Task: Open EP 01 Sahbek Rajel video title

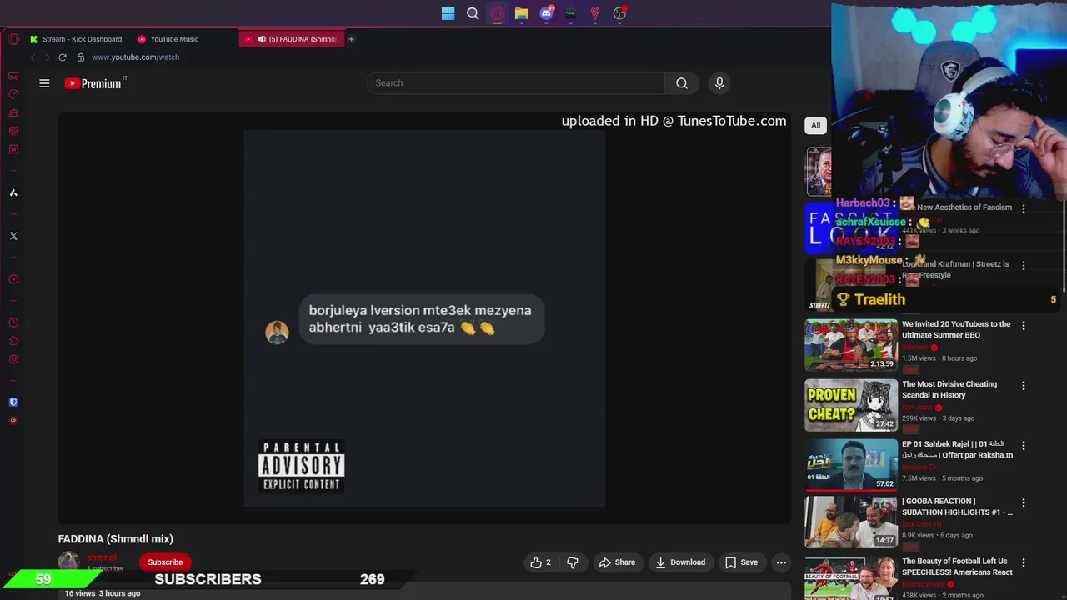Action: [957, 449]
